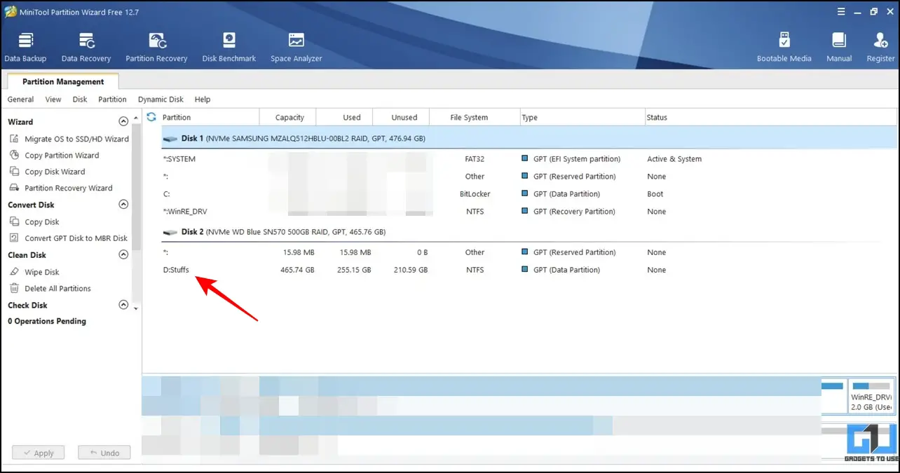Screen dimensions: 900x473
Task: Open the View menu
Action: pos(53,100)
